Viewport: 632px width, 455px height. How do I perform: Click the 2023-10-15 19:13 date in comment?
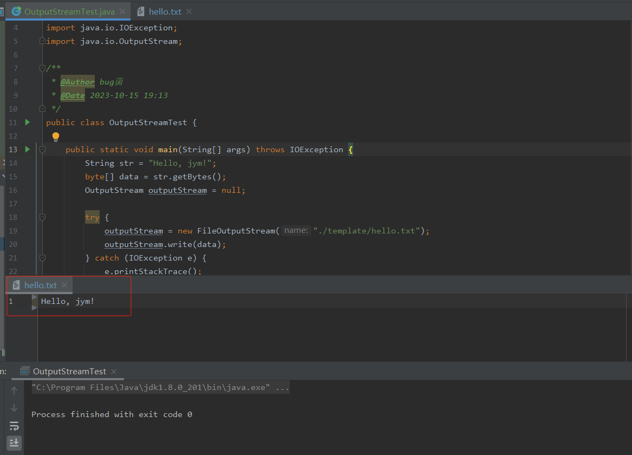[x=128, y=95]
